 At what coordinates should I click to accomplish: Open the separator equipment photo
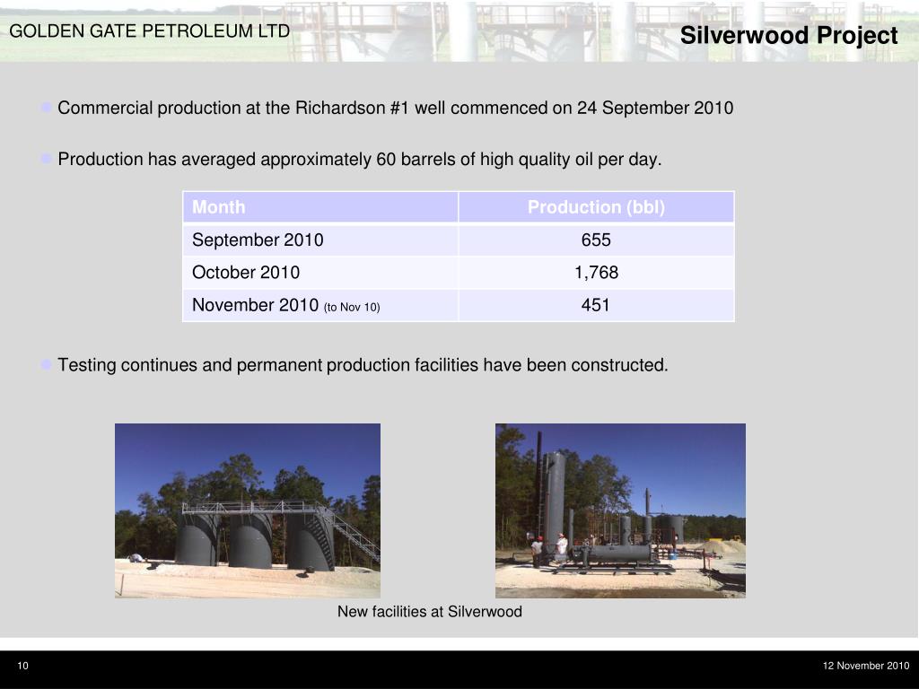tap(620, 510)
